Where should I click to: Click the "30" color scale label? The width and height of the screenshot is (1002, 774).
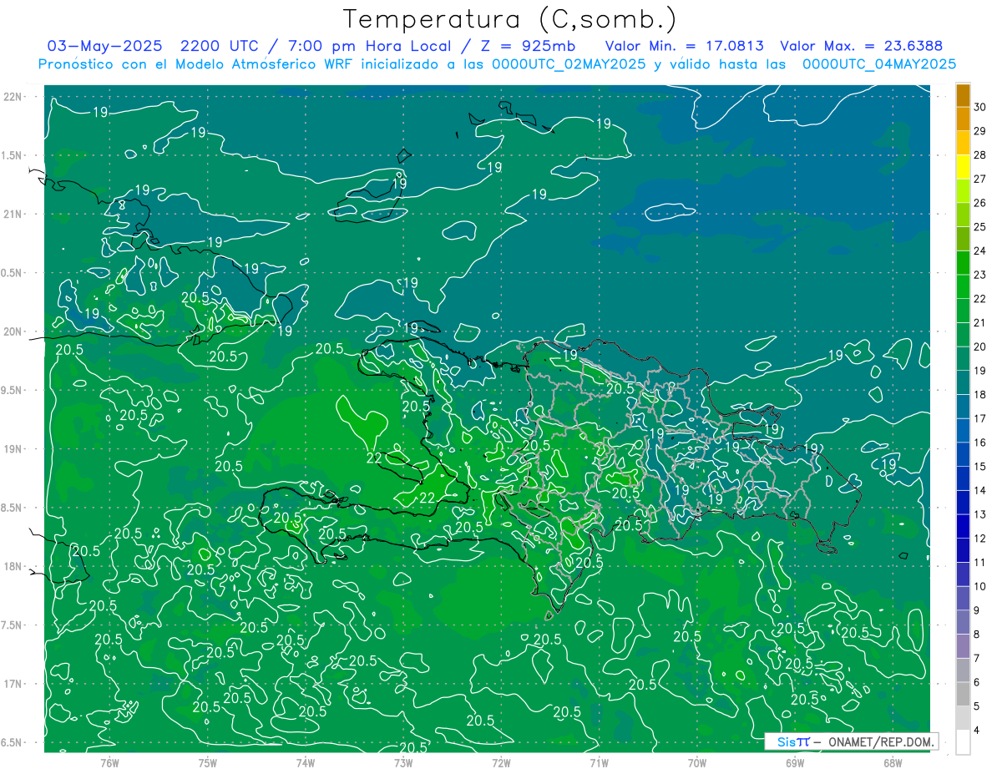click(980, 107)
